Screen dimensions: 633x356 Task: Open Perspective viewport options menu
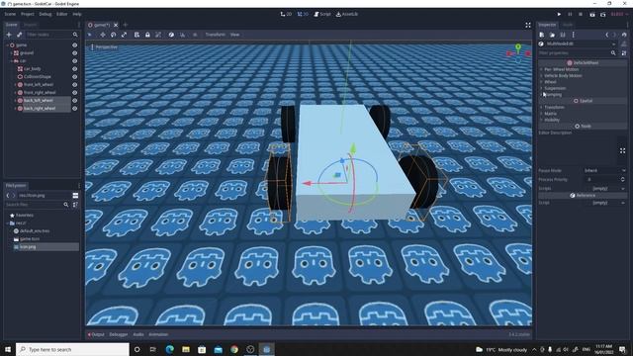(x=104, y=47)
